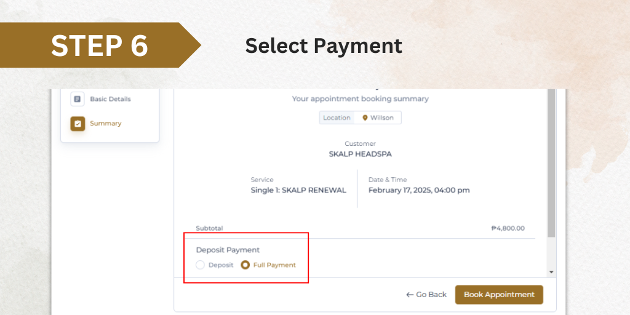Click the Single 1: SKALP RENEWAL service text
The image size is (630, 315).
[298, 191]
